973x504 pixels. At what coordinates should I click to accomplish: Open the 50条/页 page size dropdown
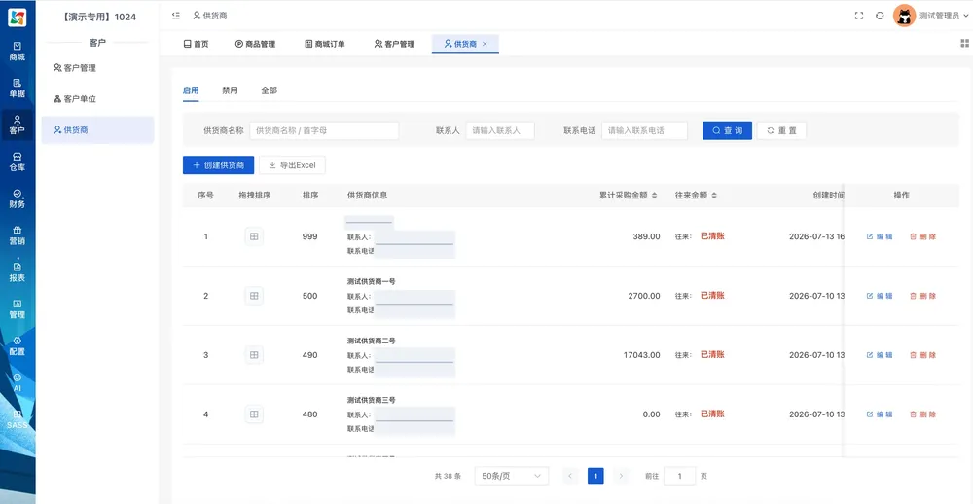(512, 476)
